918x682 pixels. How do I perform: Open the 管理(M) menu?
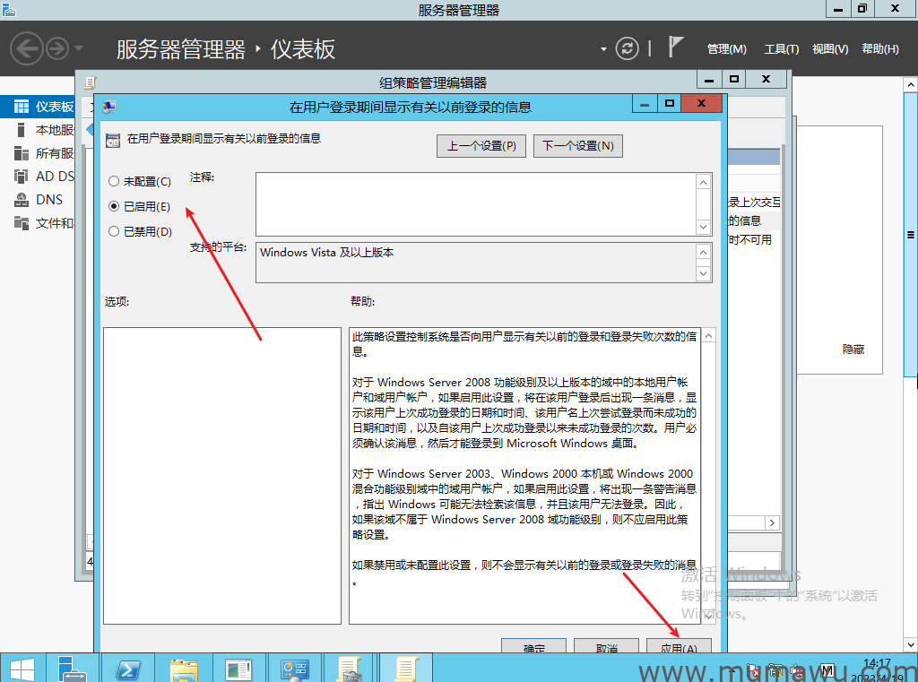(x=726, y=49)
